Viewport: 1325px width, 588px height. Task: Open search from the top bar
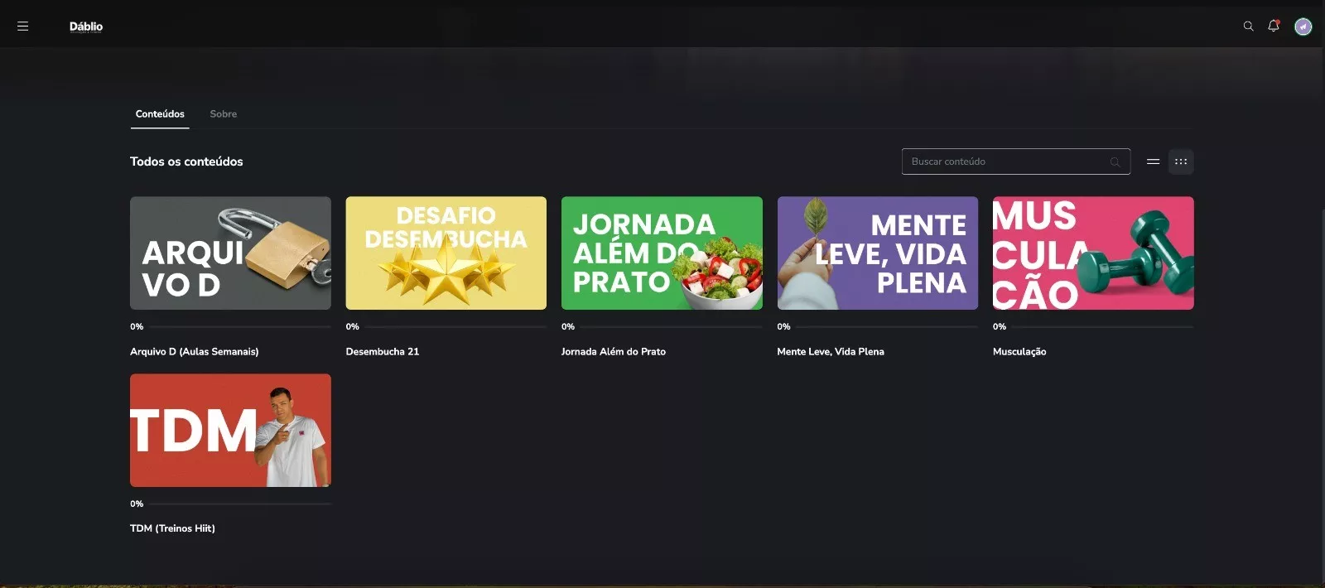click(x=1248, y=27)
